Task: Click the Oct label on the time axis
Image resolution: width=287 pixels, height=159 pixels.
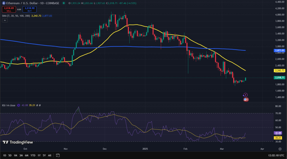Action: pos(25,149)
